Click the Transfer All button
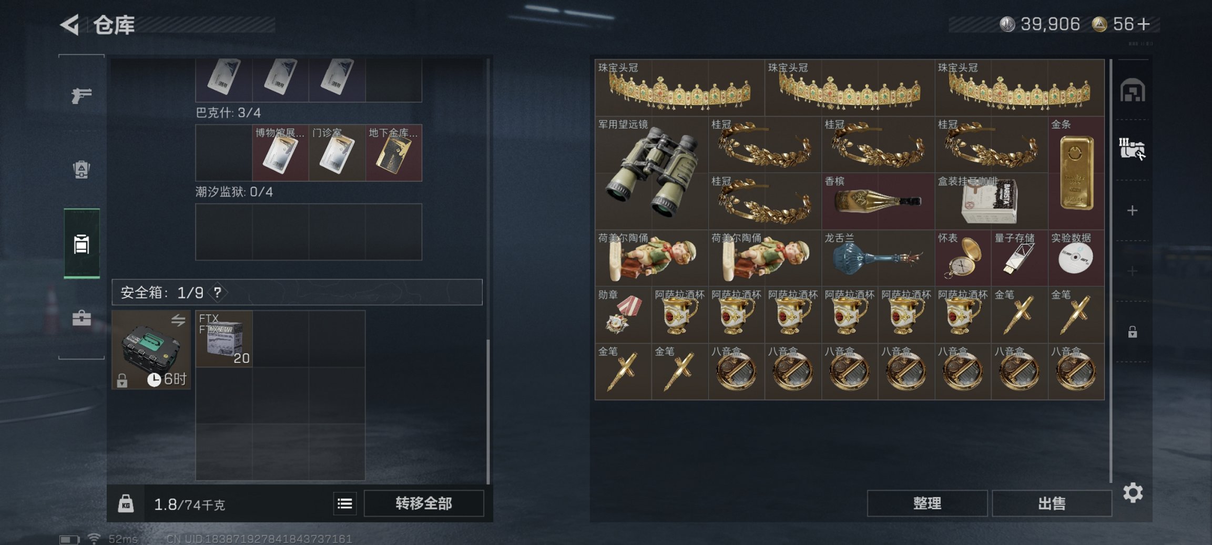This screenshot has height=545, width=1212. [424, 503]
